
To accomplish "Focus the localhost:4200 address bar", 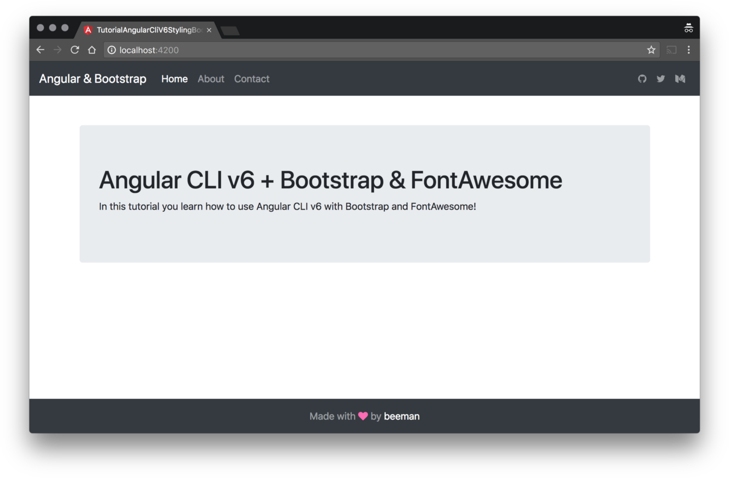I will tap(370, 50).
